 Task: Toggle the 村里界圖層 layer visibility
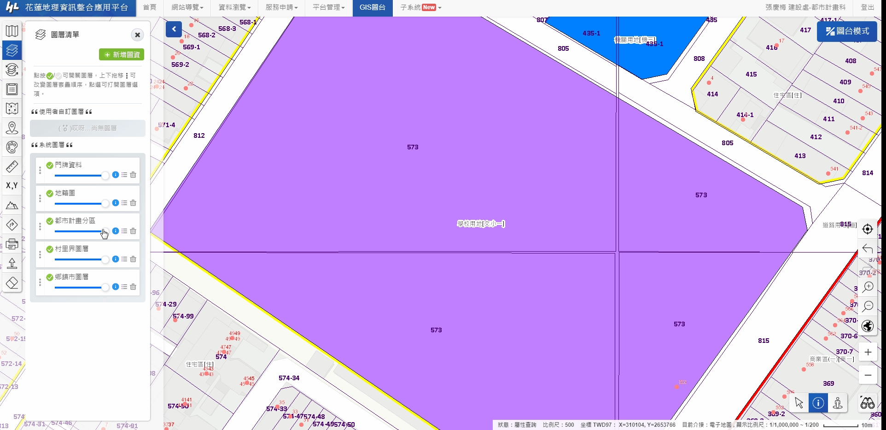coord(50,249)
